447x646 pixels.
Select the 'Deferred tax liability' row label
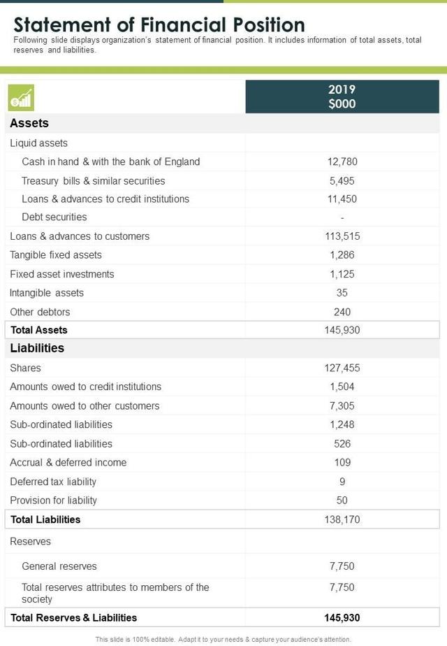pyautogui.click(x=53, y=482)
